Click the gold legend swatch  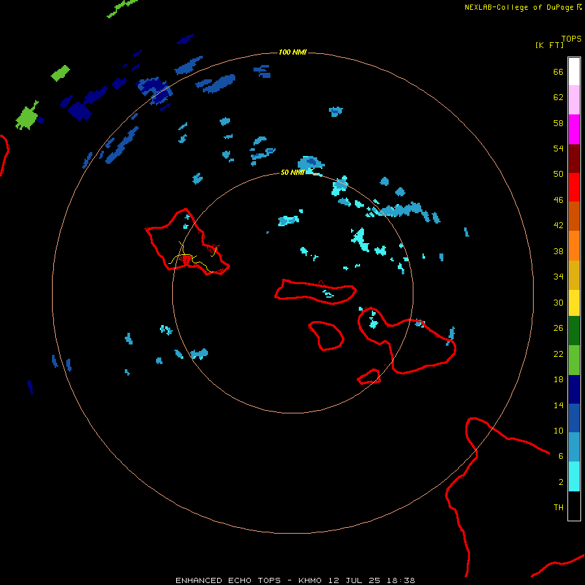(574, 275)
